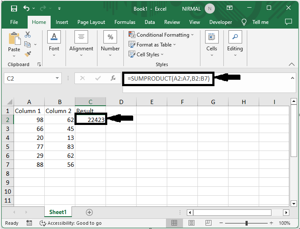Click the horizontal scrollbar right arrow
This screenshot has width=300, height=229.
286,212
